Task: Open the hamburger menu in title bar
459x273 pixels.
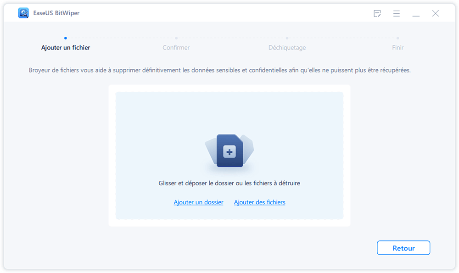Action: pyautogui.click(x=397, y=14)
